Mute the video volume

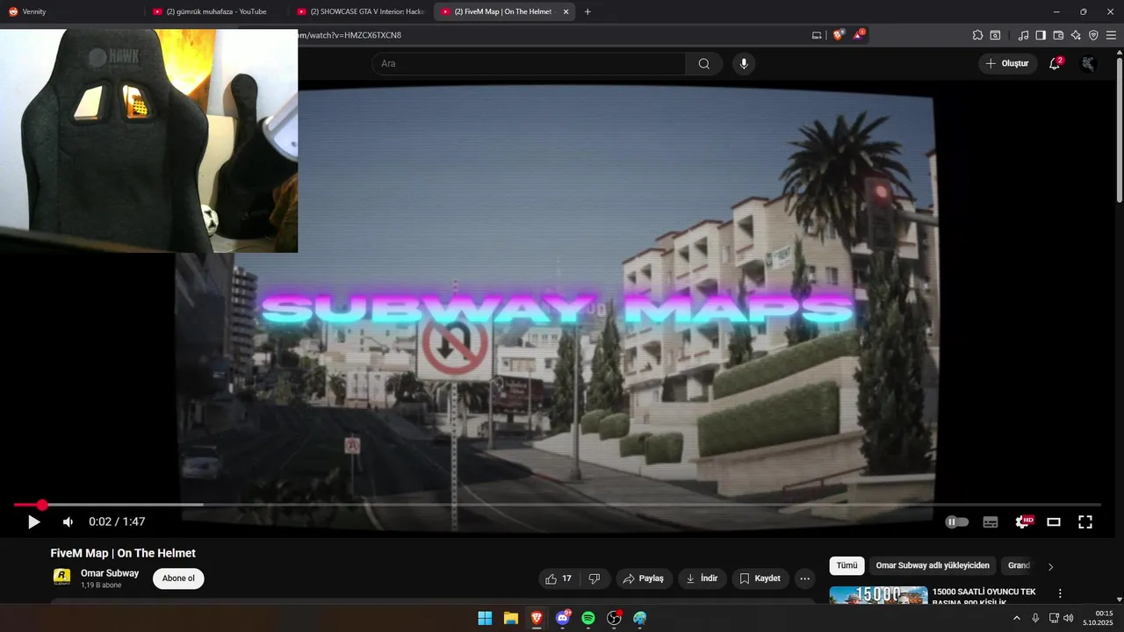pyautogui.click(x=68, y=521)
